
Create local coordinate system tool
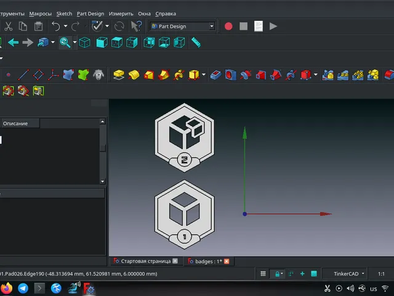(54, 75)
